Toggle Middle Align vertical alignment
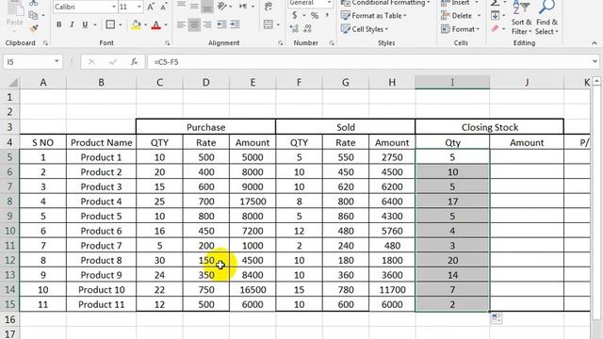Screen dimensions: 603x339 click(x=194, y=6)
